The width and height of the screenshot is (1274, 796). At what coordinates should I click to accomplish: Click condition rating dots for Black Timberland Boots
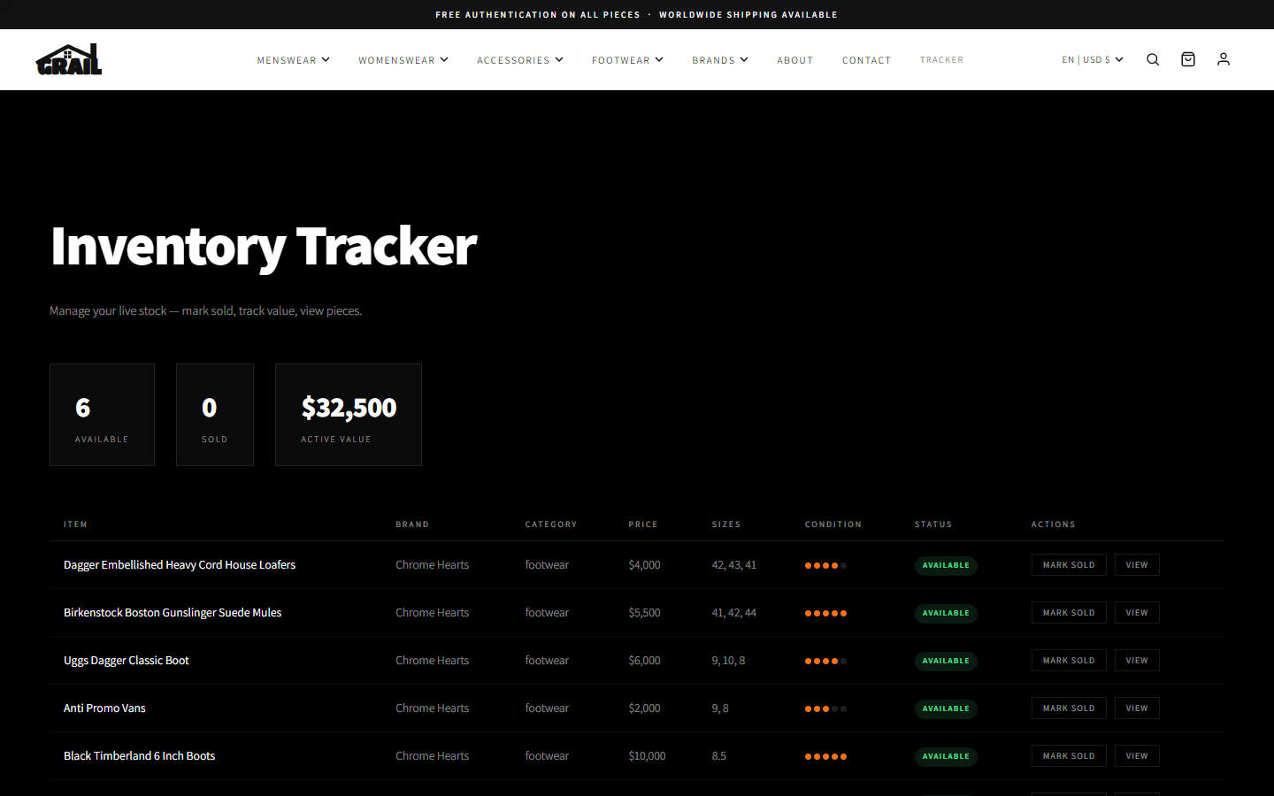pyautogui.click(x=825, y=756)
